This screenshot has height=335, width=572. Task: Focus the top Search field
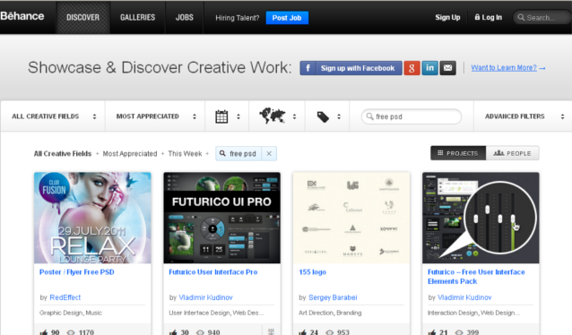542,18
